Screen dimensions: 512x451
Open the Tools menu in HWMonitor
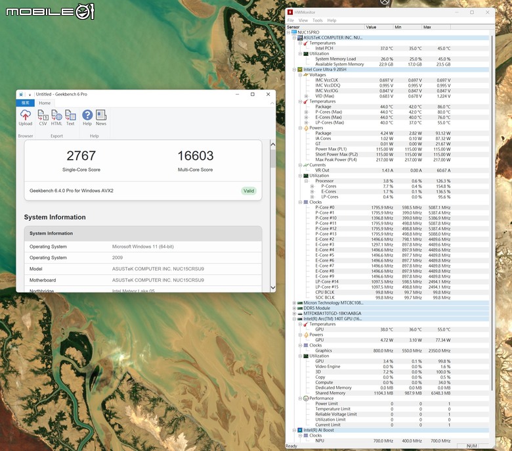pyautogui.click(x=318, y=20)
